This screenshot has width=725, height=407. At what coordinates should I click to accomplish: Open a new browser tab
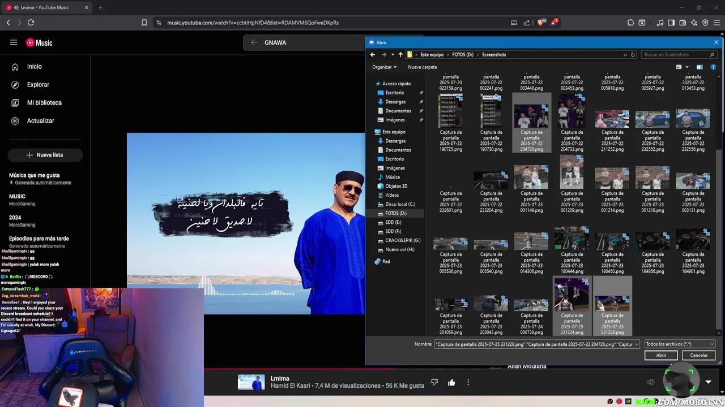pyautogui.click(x=100, y=7)
